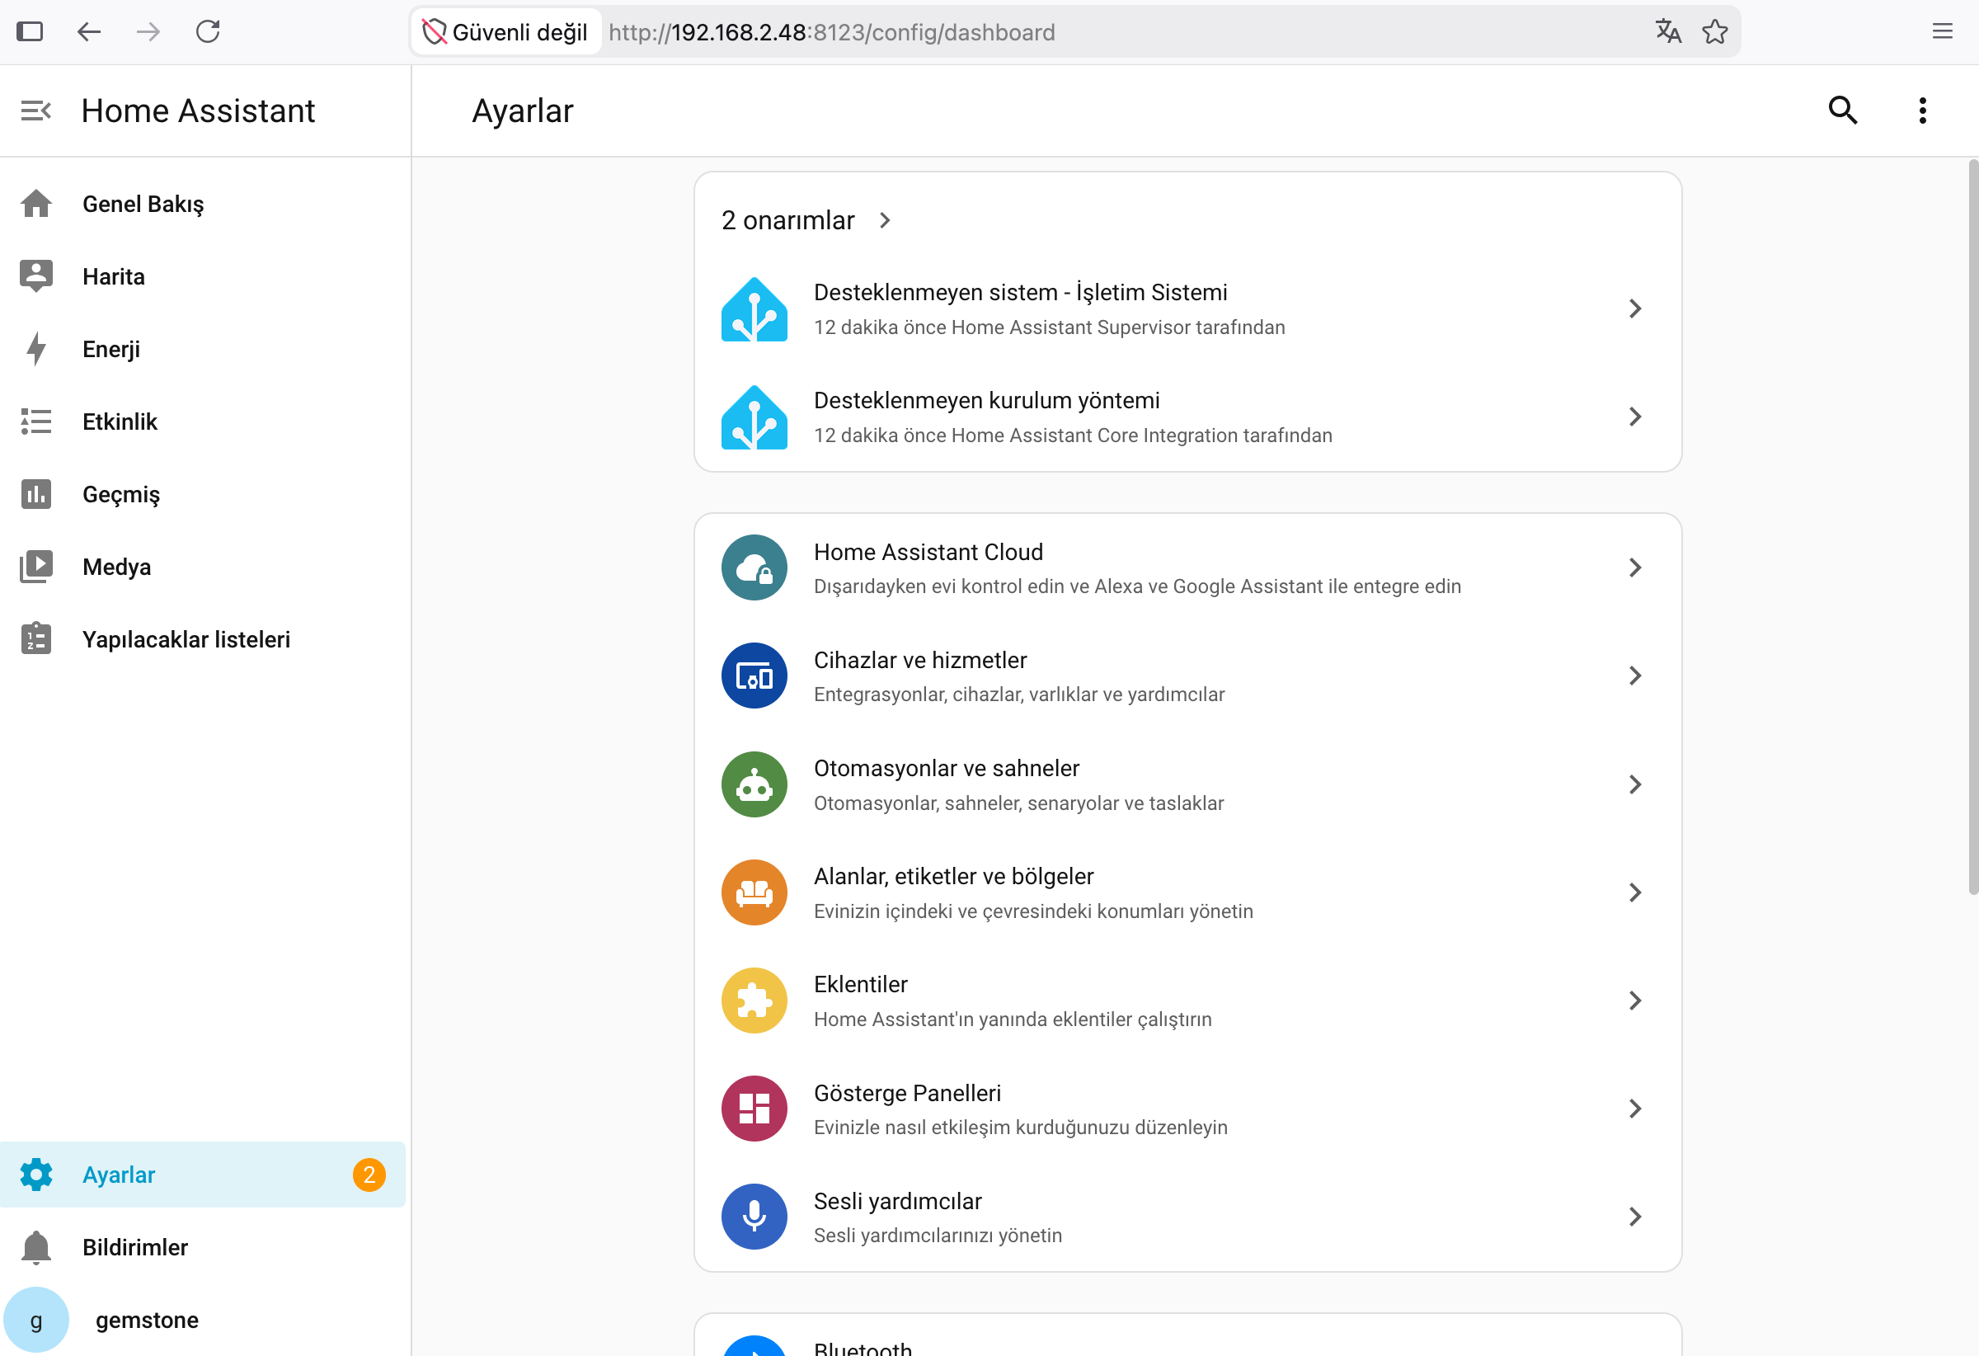Select Harita label in sidebar
1979x1356 pixels.
[x=113, y=277]
